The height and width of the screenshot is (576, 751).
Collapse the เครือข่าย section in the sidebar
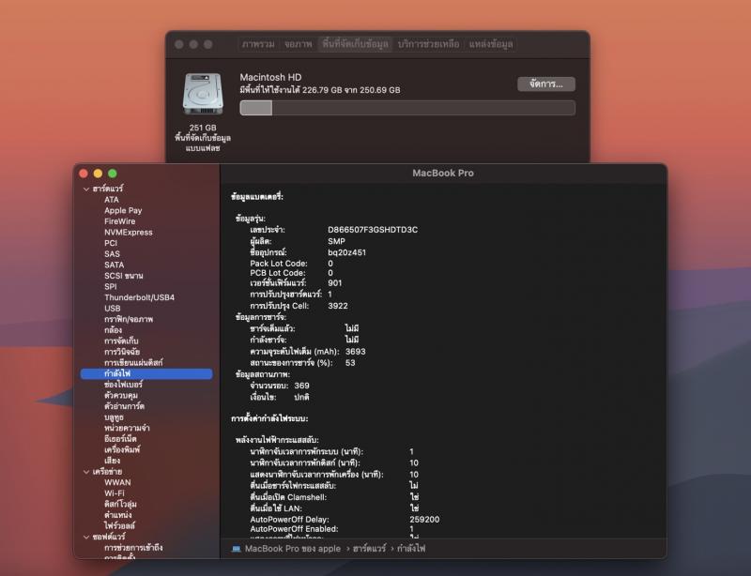click(x=86, y=472)
